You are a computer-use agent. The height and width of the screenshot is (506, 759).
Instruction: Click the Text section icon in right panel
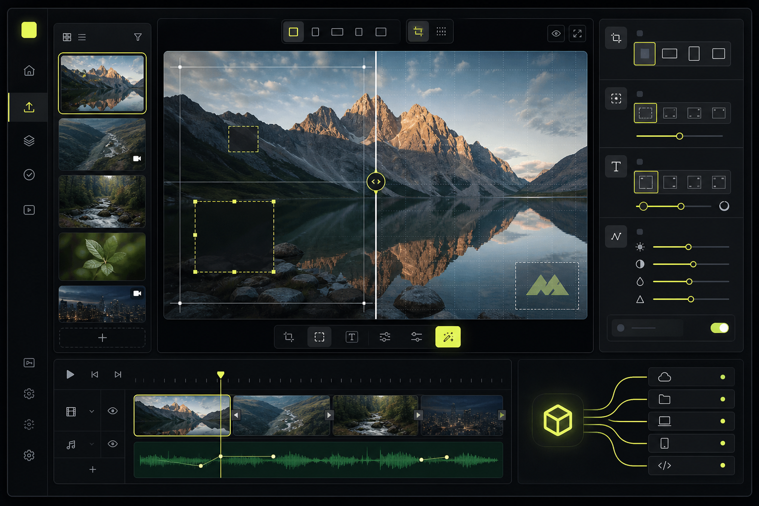click(x=616, y=167)
